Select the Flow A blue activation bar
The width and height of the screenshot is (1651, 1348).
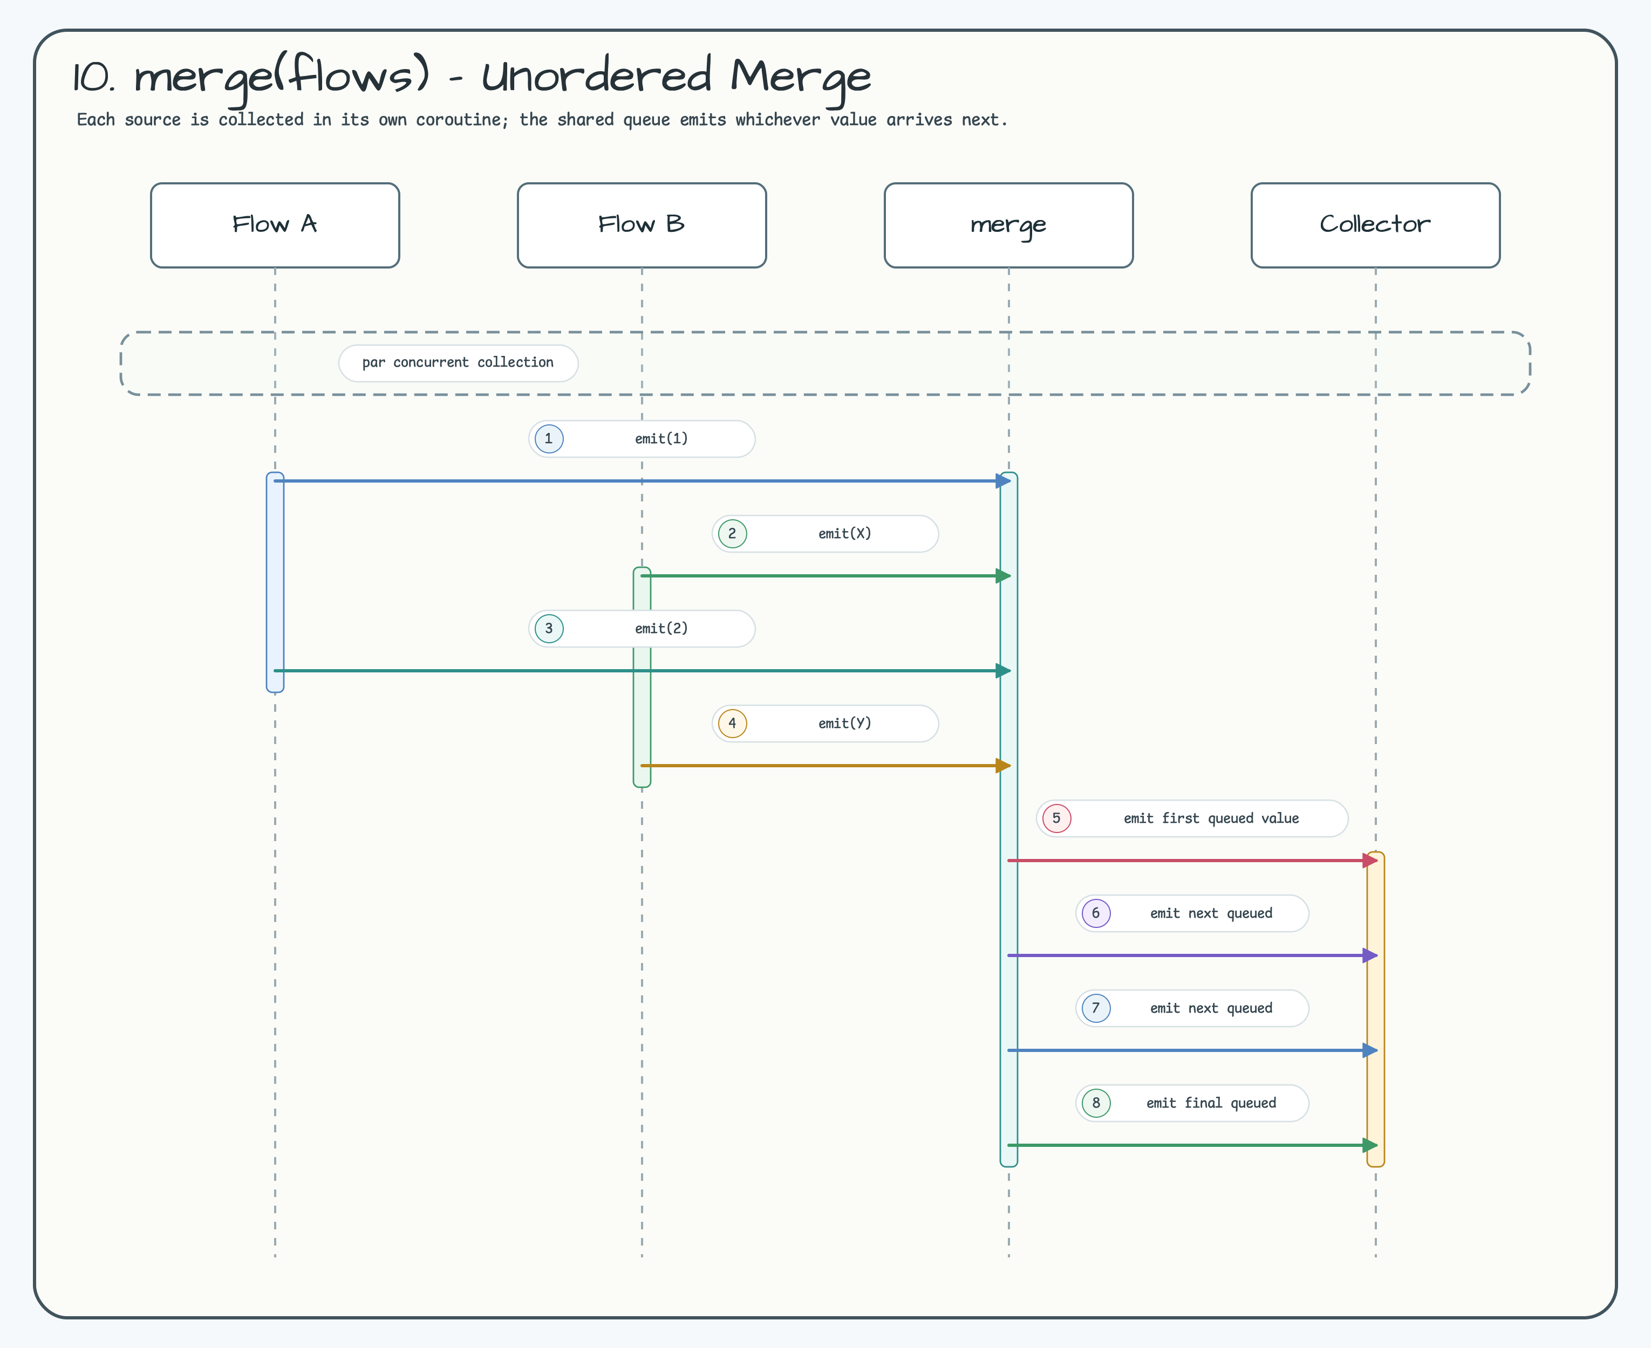click(x=275, y=582)
